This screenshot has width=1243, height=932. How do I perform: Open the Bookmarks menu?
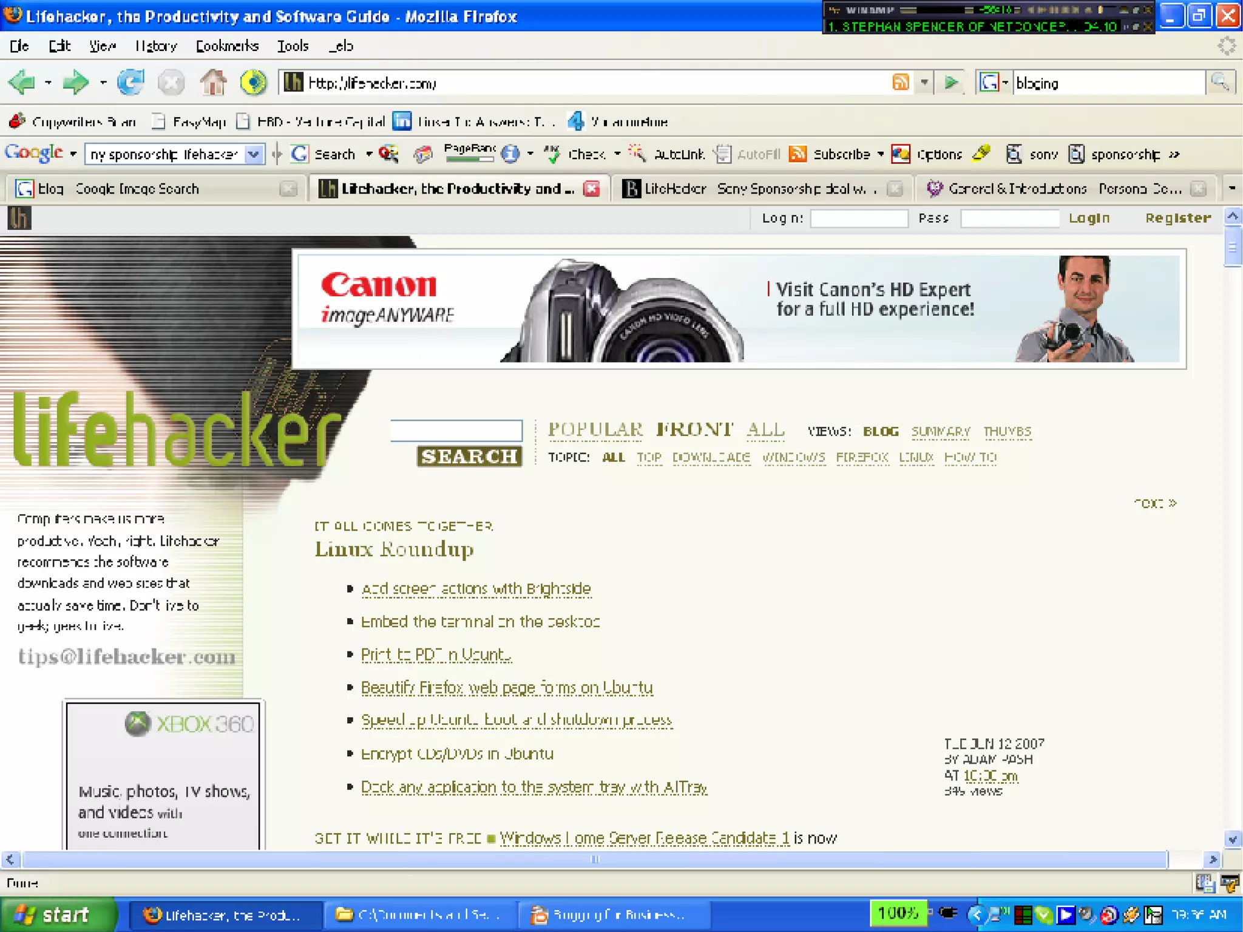pyautogui.click(x=227, y=46)
